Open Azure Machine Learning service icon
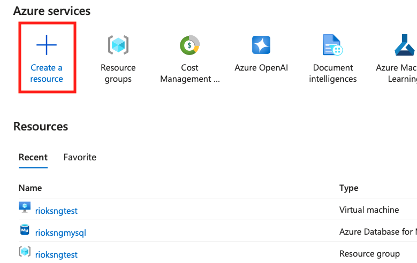The width and height of the screenshot is (417, 263). pyautogui.click(x=405, y=45)
